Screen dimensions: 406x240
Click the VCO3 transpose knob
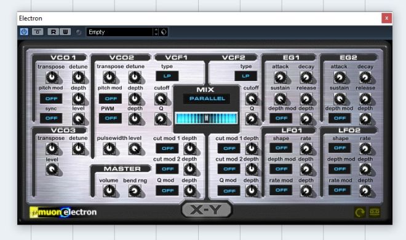pyautogui.click(x=52, y=149)
